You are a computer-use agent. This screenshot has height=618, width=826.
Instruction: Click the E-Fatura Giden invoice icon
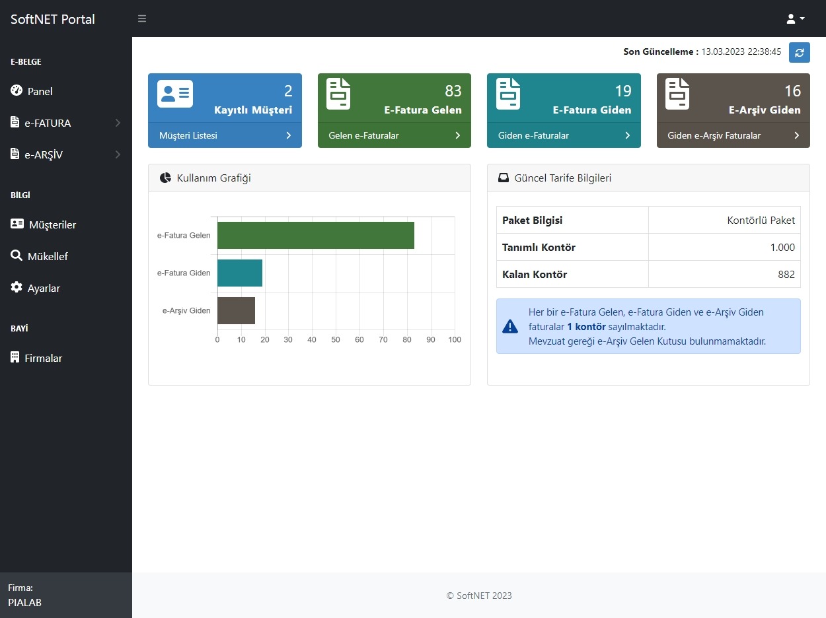tap(508, 94)
